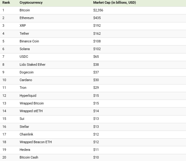Click the Tether entry
The height and width of the screenshot is (161, 186).
[x=24, y=33]
